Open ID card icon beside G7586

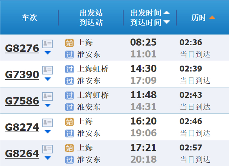pos(48,96)
